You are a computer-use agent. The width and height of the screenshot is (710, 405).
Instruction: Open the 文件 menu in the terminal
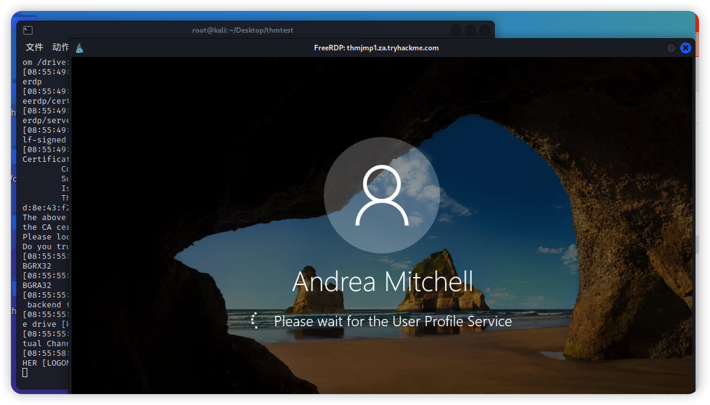pos(34,47)
